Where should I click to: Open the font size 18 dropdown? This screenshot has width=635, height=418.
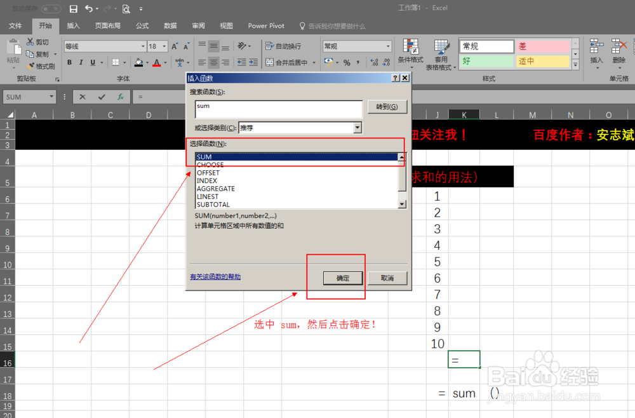point(164,46)
